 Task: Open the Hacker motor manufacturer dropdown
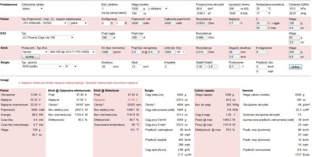34,52
